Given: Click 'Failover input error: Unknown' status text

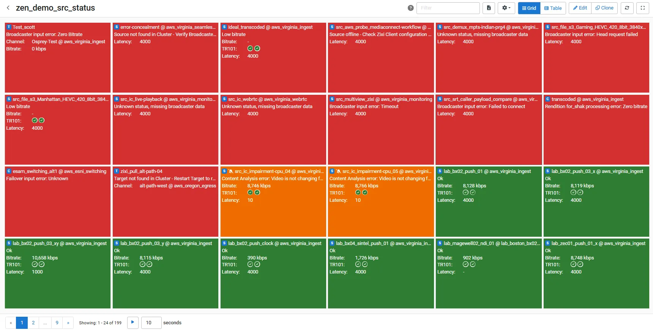Looking at the screenshot, I should (x=37, y=178).
